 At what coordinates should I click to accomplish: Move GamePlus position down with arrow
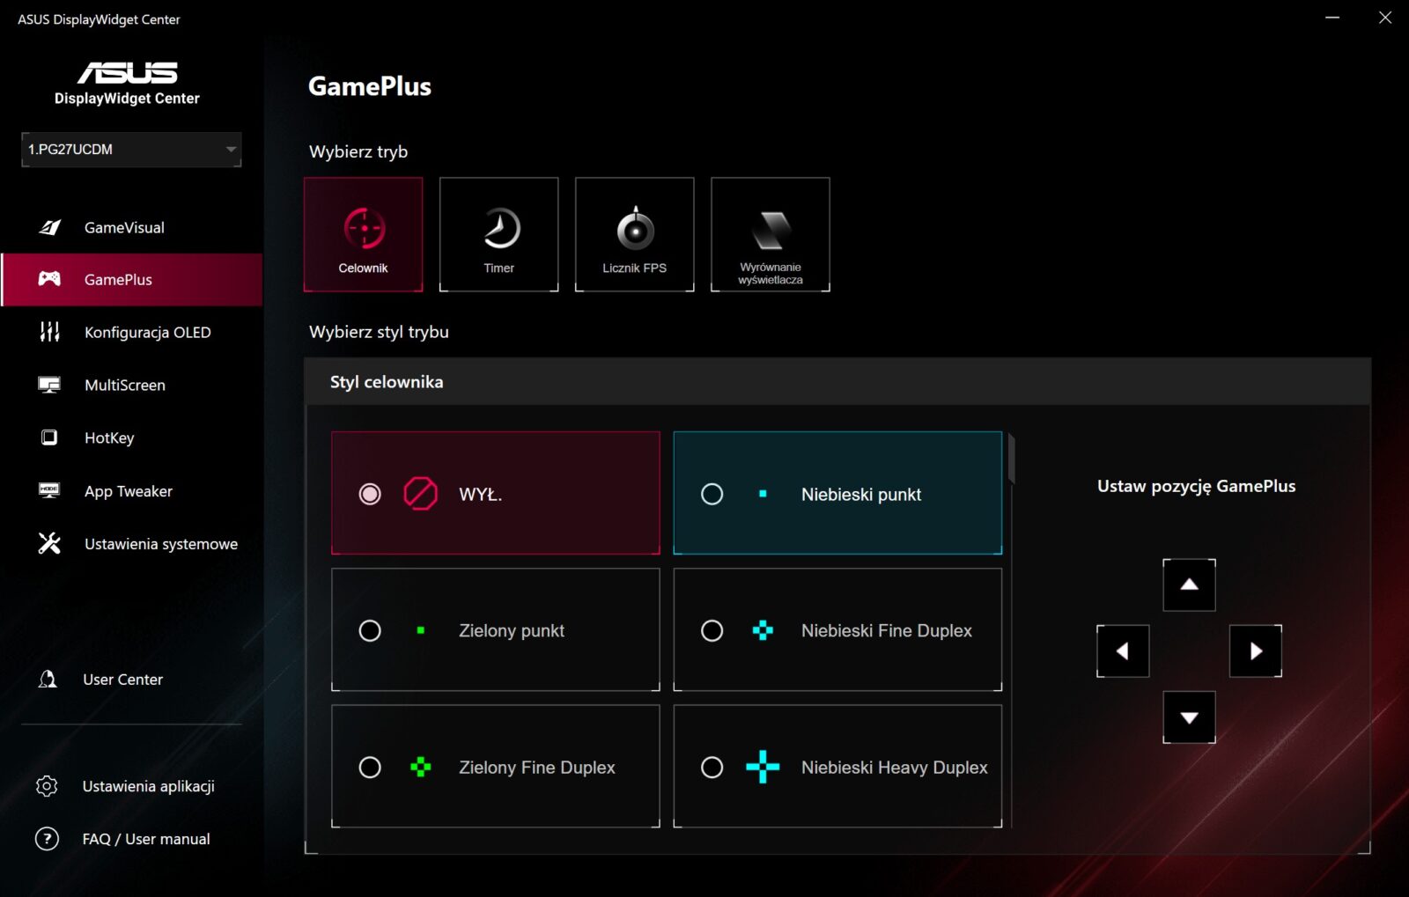(x=1189, y=717)
